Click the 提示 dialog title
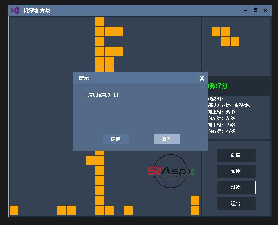Screen dimensions: 278x225 (x=84, y=78)
